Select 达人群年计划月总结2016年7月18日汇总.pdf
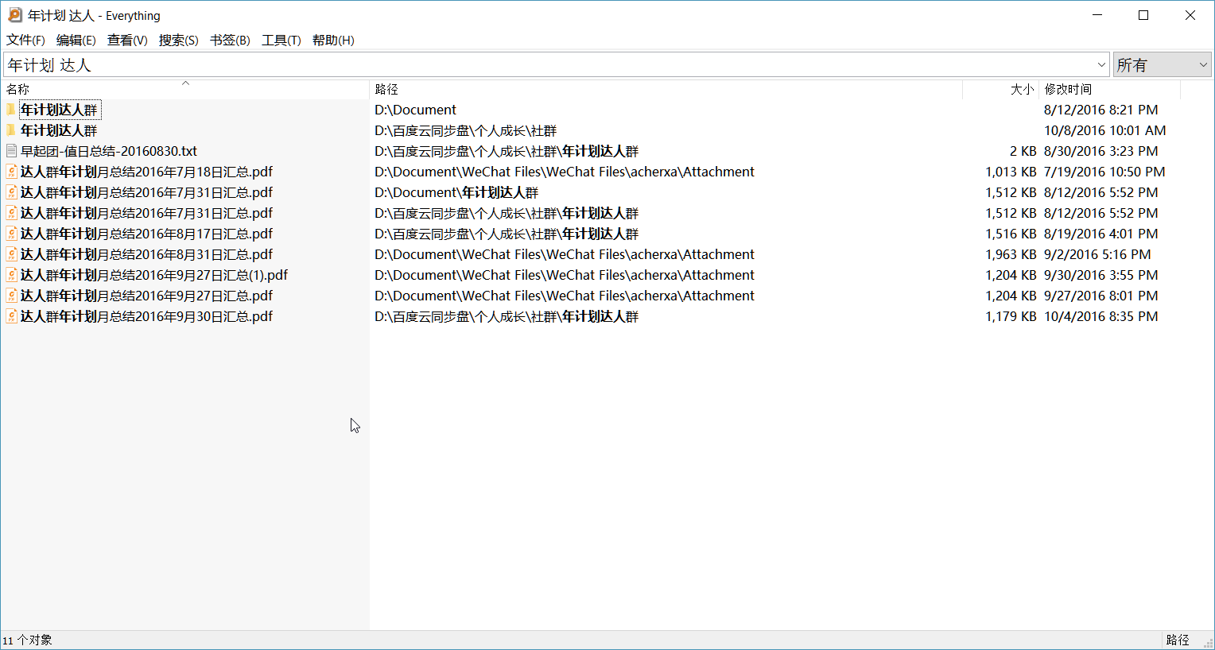 (x=146, y=172)
